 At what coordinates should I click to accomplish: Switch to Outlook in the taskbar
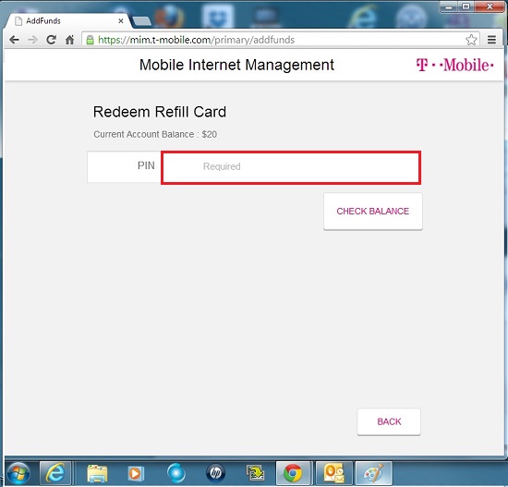333,473
